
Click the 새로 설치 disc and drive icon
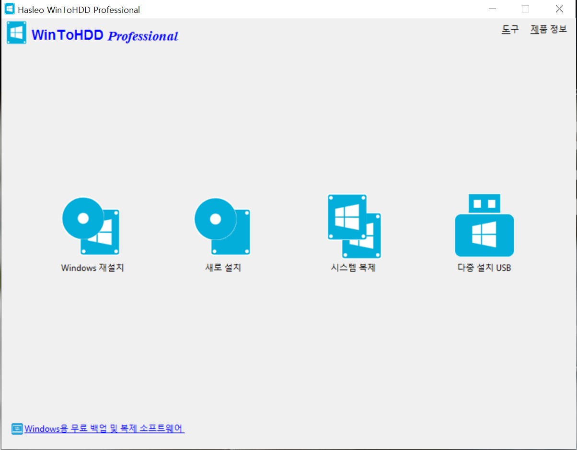pyautogui.click(x=222, y=226)
